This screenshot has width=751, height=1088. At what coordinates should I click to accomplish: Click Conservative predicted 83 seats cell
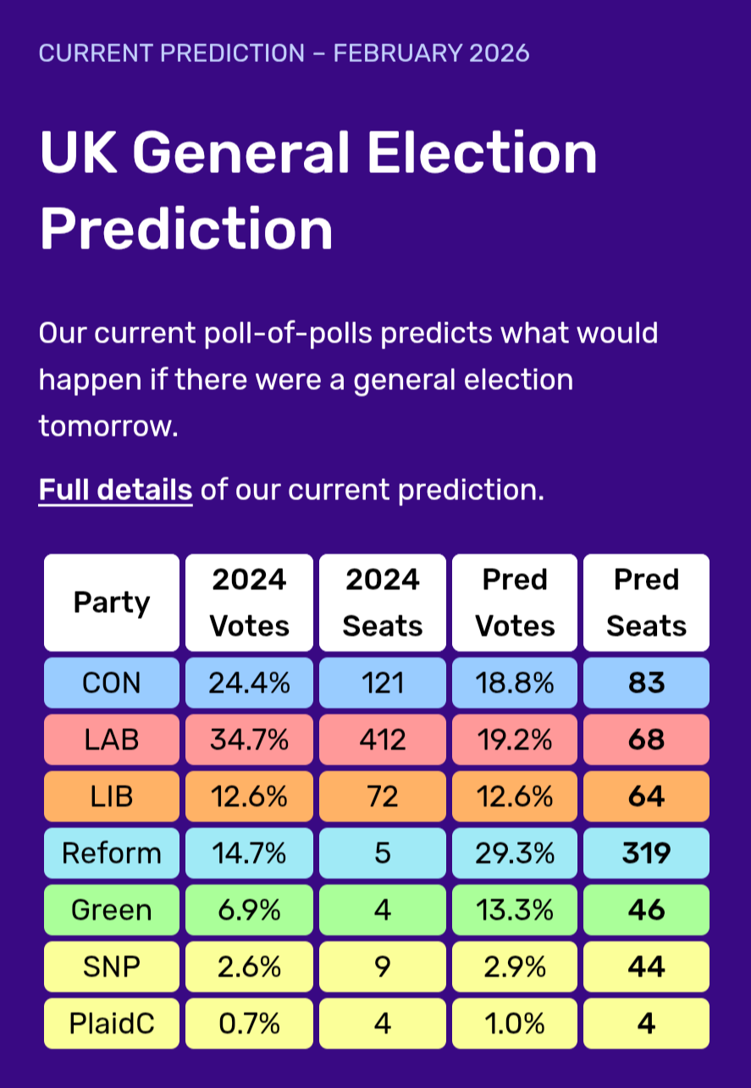[647, 683]
